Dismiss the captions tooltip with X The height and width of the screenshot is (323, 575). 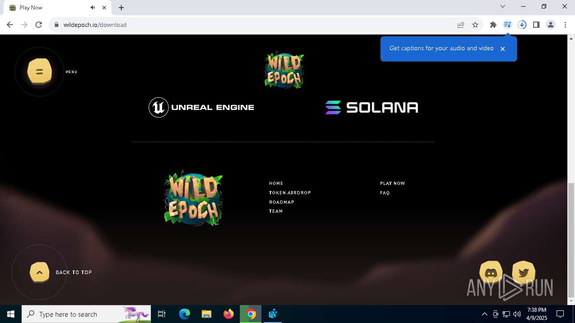503,48
